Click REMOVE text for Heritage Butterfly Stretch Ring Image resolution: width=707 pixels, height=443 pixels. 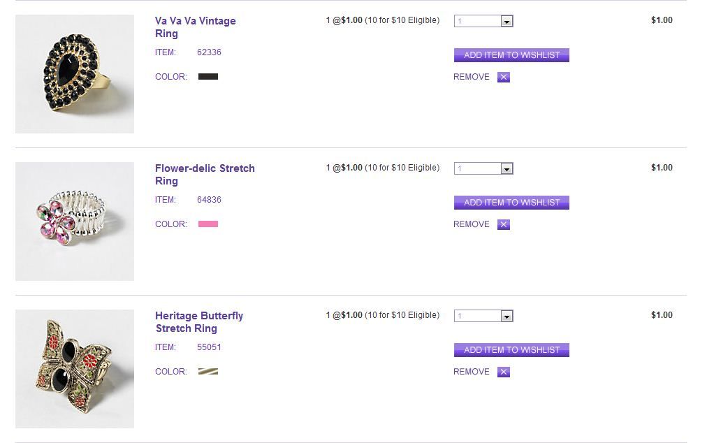pos(472,372)
